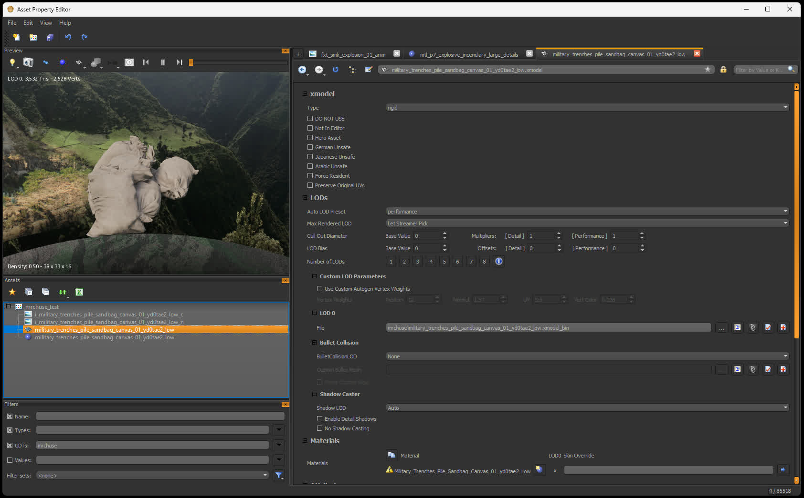
Task: Enable Preserve Original UVs
Action: coord(310,185)
